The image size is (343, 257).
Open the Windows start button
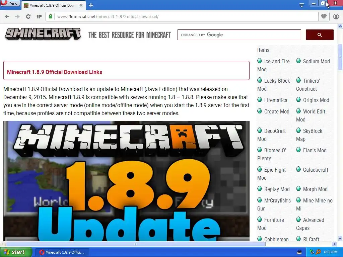pos(16,252)
